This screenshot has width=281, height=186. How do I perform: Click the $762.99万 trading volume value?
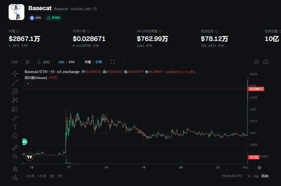pyautogui.click(x=152, y=39)
